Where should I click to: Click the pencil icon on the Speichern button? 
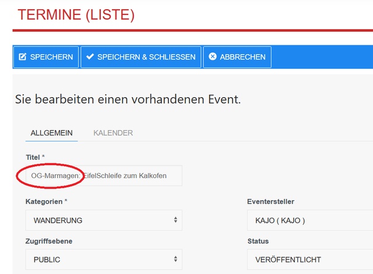[23, 57]
